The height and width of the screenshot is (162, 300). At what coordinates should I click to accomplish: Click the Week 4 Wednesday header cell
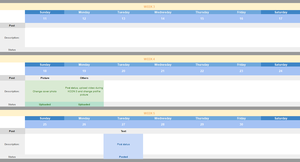coord(163,65)
